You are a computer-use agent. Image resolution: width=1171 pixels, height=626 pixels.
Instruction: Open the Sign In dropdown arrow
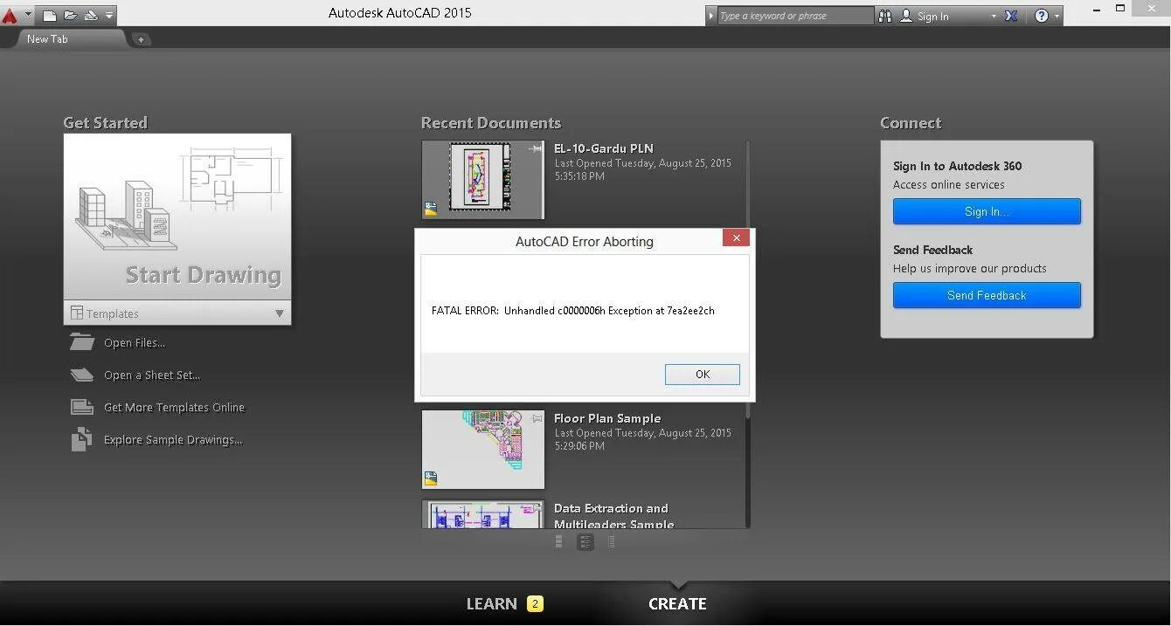(x=994, y=16)
